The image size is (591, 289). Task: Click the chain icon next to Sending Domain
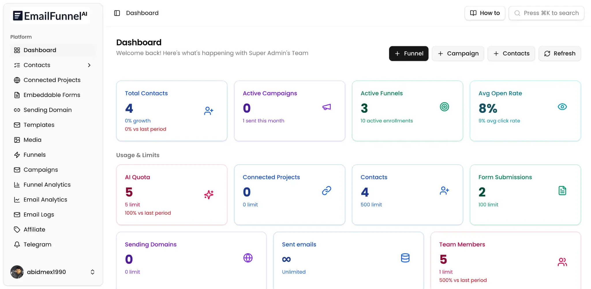[17, 110]
